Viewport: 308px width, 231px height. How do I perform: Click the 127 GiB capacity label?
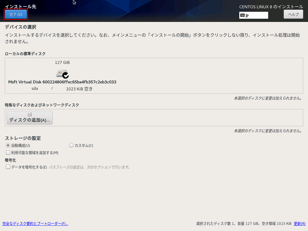[x=62, y=63]
